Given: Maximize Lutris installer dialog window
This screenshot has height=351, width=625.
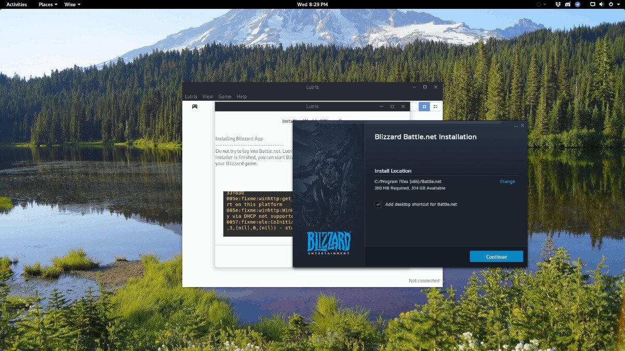Looking at the screenshot, I should pos(393,107).
